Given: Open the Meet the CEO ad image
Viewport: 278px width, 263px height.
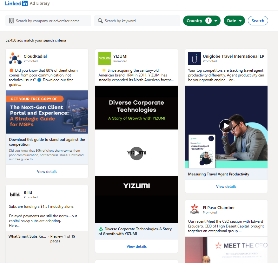Looking at the screenshot, I should pyautogui.click(x=226, y=250).
